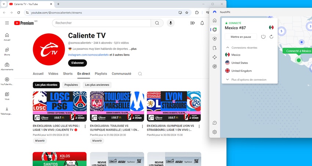Open the YouTube hamburger guide menu
Image resolution: width=312 pixels, height=166 pixels.
(x=7, y=23)
